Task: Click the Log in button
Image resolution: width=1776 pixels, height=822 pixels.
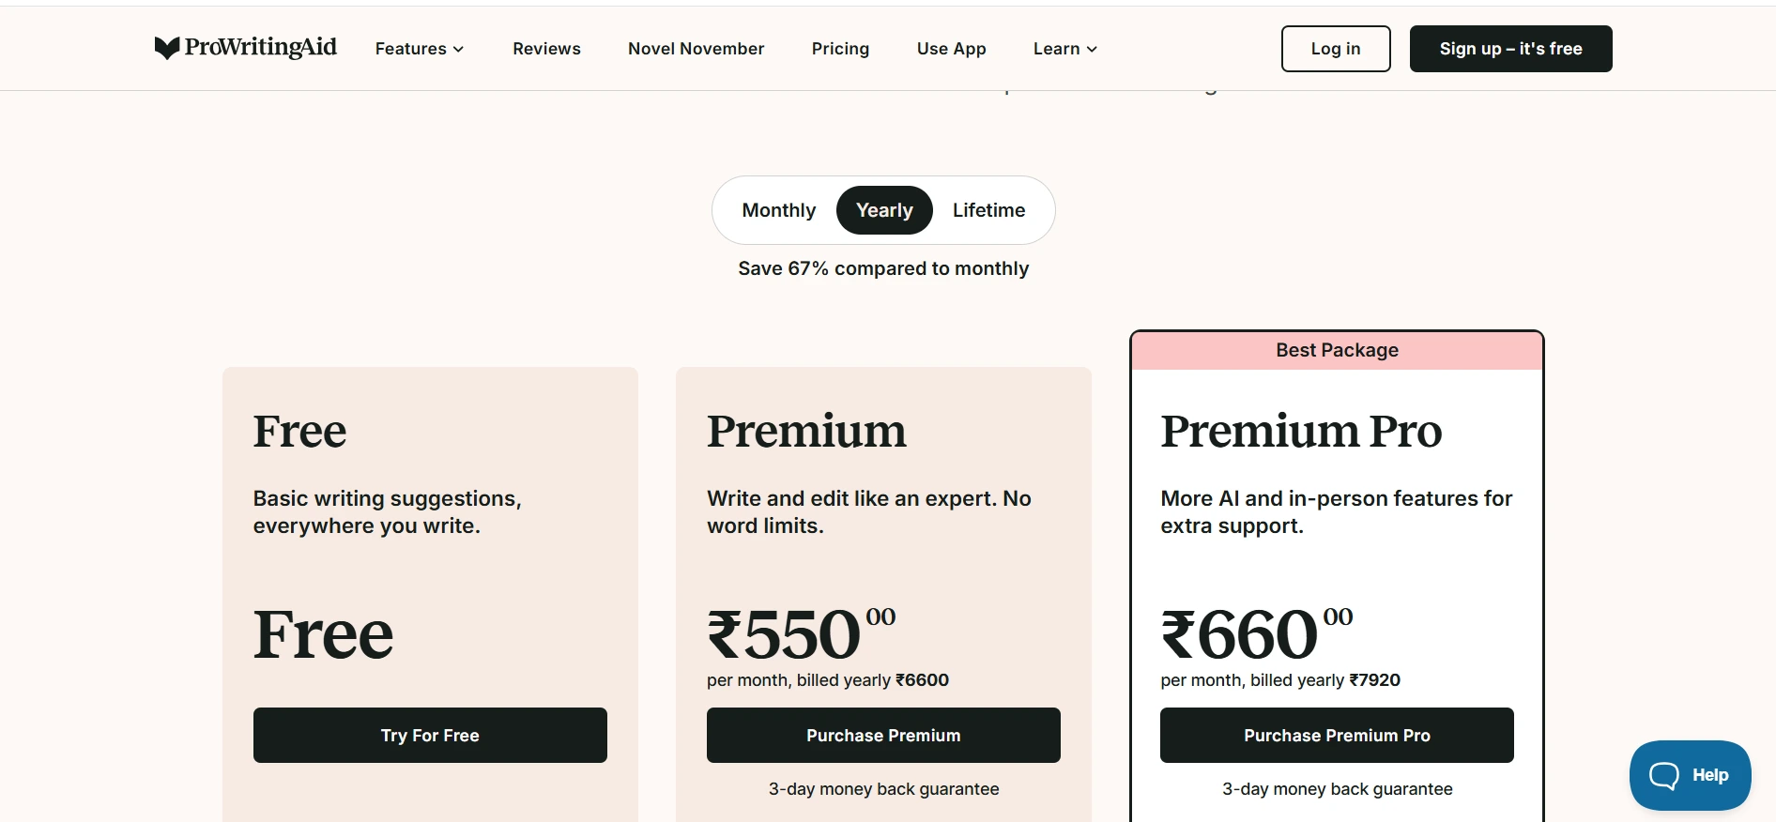Action: (x=1335, y=49)
